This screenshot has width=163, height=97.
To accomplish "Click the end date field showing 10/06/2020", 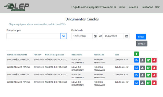I will tap(113, 36).
